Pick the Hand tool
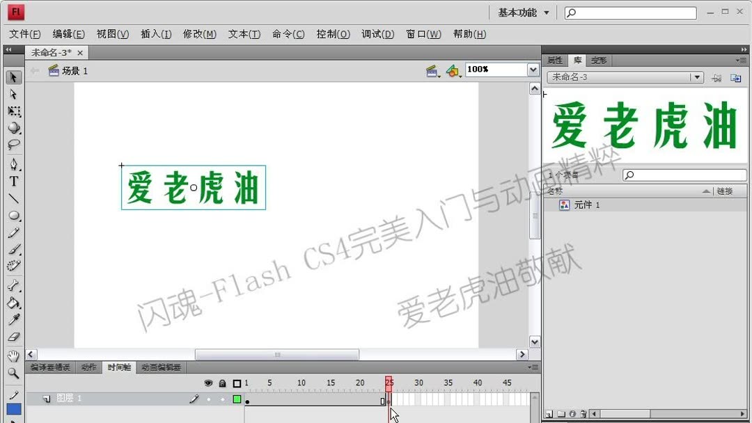The image size is (752, 423). pyautogui.click(x=13, y=356)
